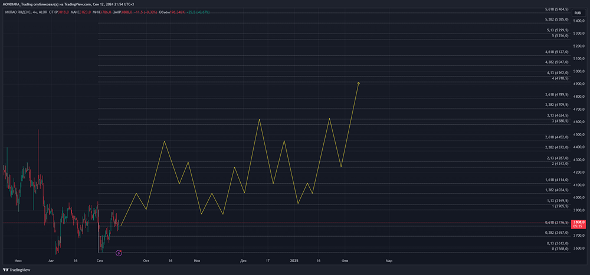Screen dimensions: 590x275
Task: Click the МИН 3786,0 low value
Action: point(101,12)
